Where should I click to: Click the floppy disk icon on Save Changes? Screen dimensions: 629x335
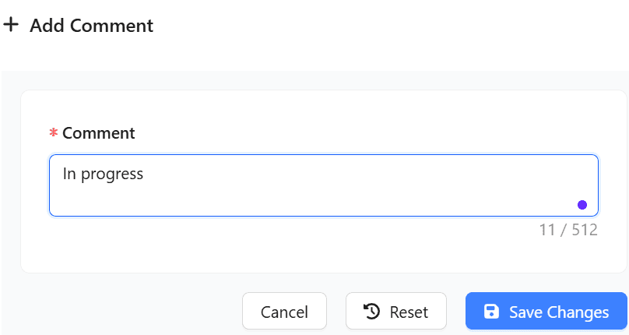[491, 312]
